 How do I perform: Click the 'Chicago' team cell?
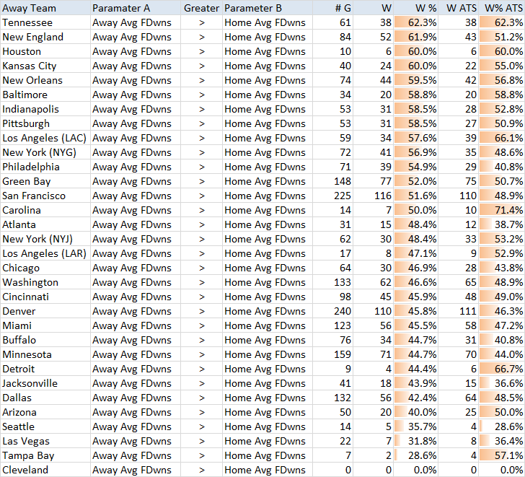coord(45,268)
